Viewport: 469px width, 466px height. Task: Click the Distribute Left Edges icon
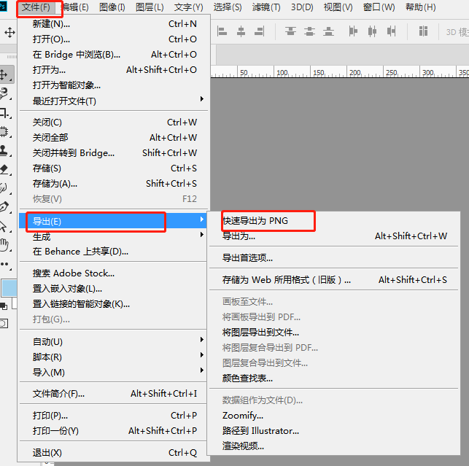tap(353, 31)
